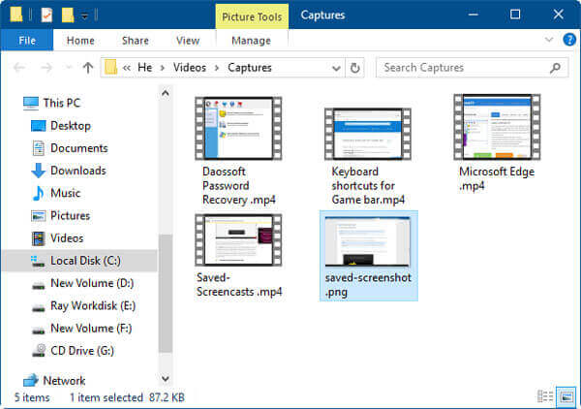Image resolution: width=581 pixels, height=409 pixels.
Task: Open Downloads in navigation pane
Action: [x=69, y=171]
